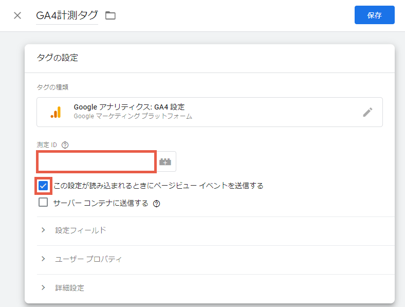
Task: Click the 測定 ID label text
Action: click(47, 145)
